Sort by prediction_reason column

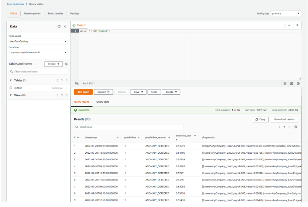click(x=169, y=137)
